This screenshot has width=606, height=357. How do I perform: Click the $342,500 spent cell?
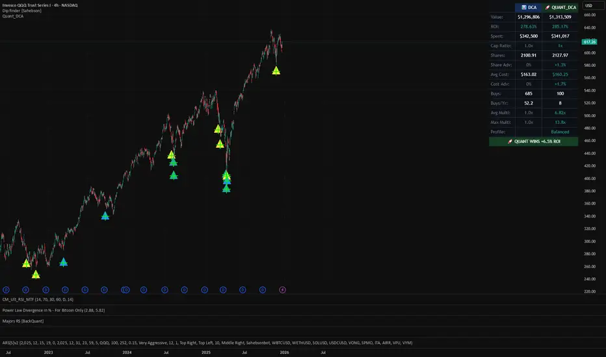coord(529,36)
